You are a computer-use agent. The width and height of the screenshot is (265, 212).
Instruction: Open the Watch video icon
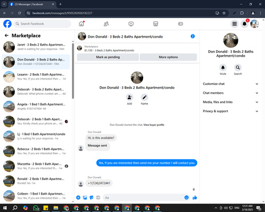pos(131,24)
